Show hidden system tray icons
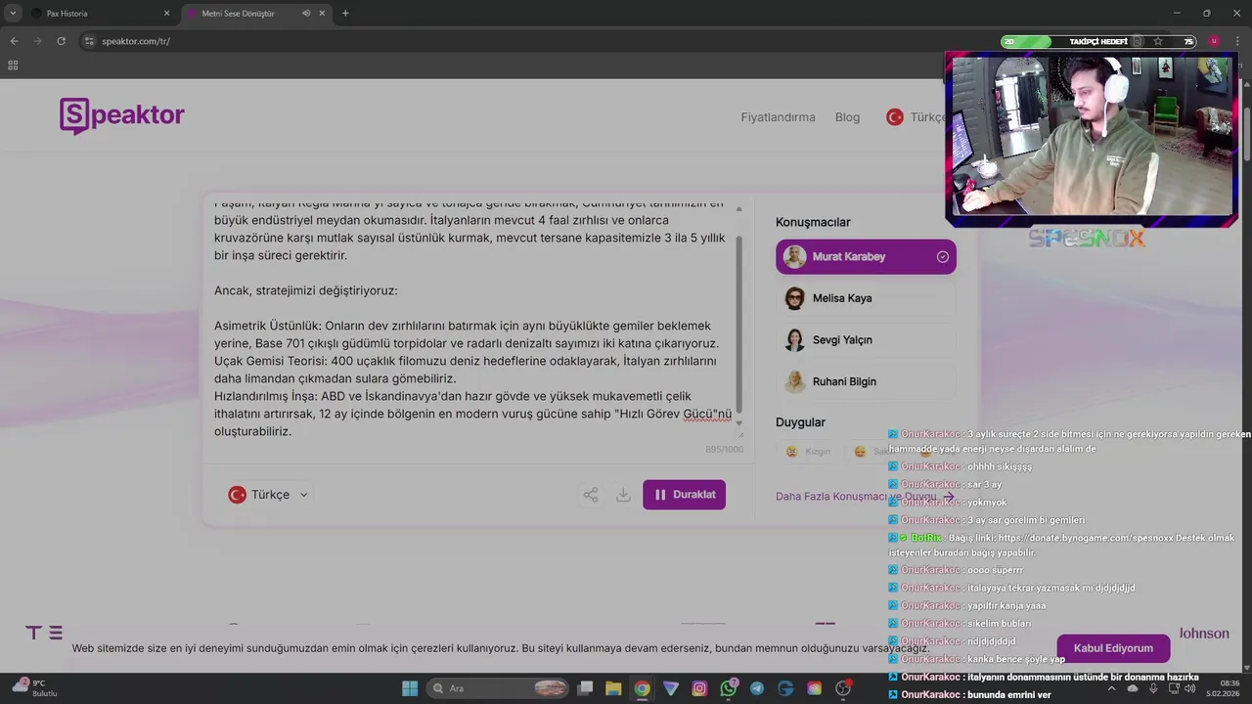Viewport: 1252px width, 704px height. pyautogui.click(x=1111, y=688)
